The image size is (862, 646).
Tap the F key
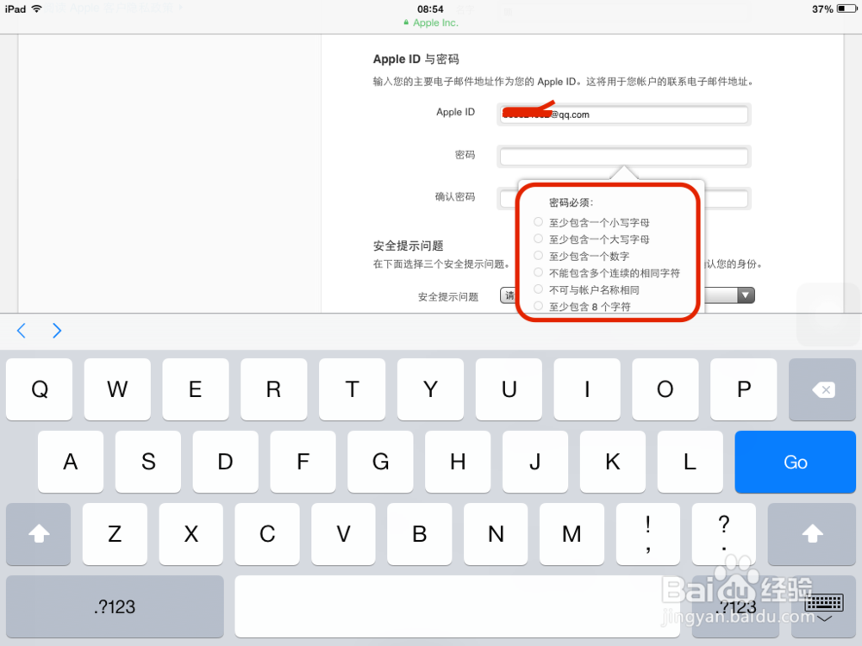[x=303, y=462]
